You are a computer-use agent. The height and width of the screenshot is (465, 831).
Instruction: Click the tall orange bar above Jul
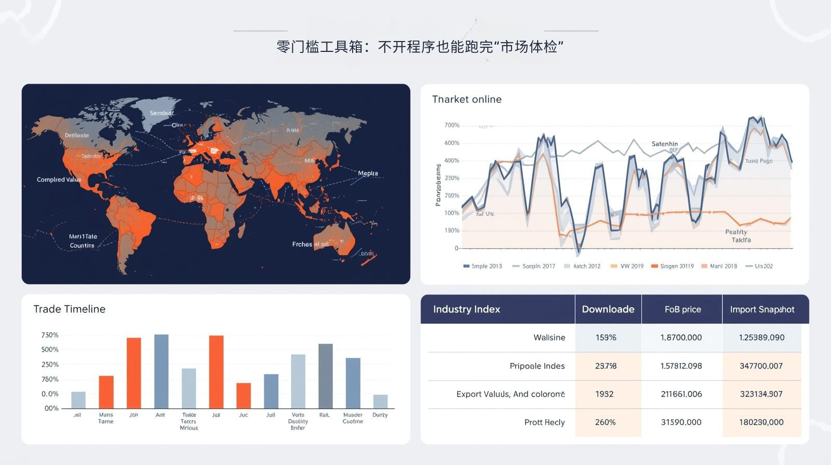[216, 372]
